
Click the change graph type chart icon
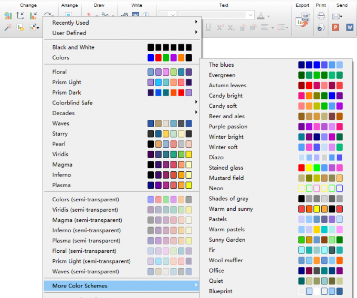tap(8, 16)
